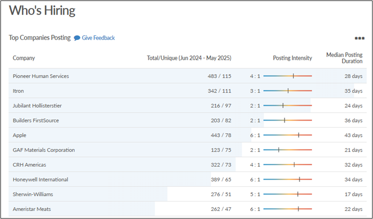Click the 123 / 75 total/unique value
Viewport: 373px width, 219px height.
click(221, 150)
